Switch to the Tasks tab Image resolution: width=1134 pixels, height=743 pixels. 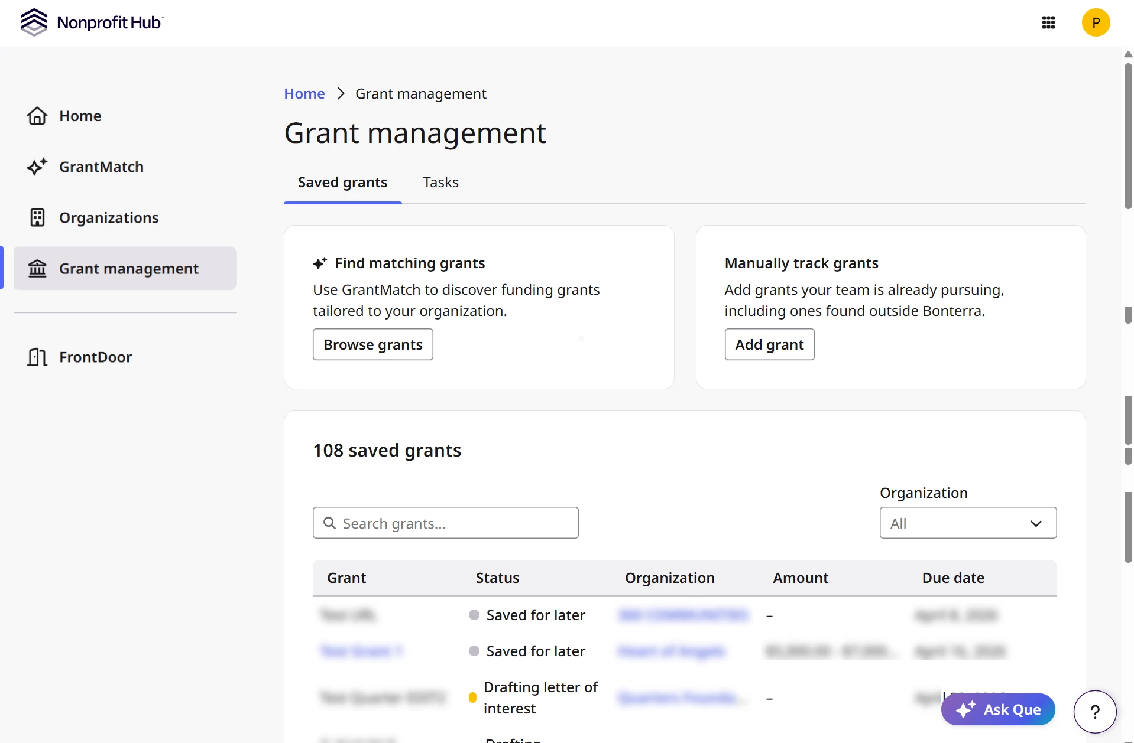[x=440, y=183]
